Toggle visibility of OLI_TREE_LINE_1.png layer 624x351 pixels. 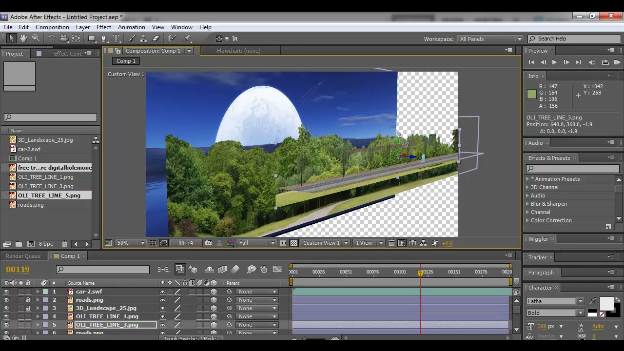tap(6, 316)
